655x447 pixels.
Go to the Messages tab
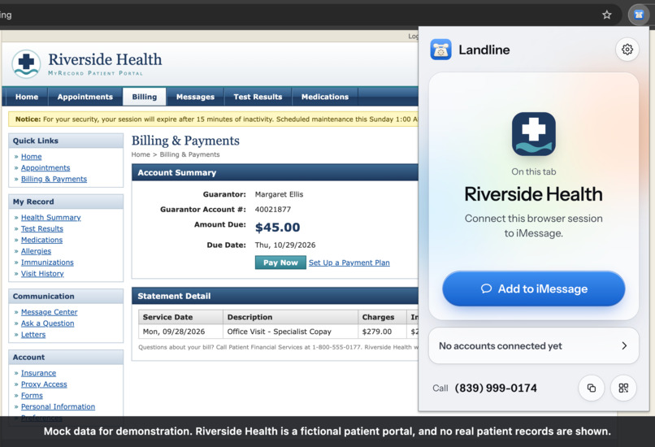[195, 97]
